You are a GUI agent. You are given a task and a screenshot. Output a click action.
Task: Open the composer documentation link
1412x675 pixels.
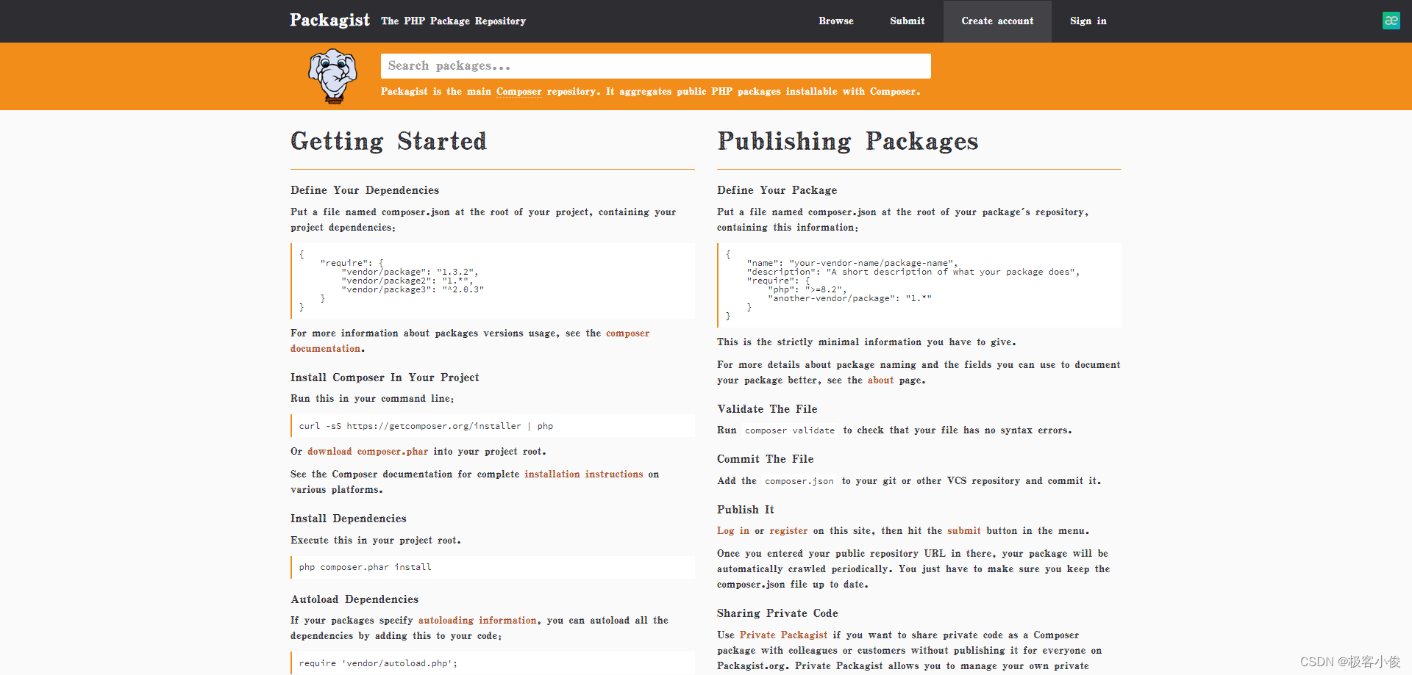470,341
